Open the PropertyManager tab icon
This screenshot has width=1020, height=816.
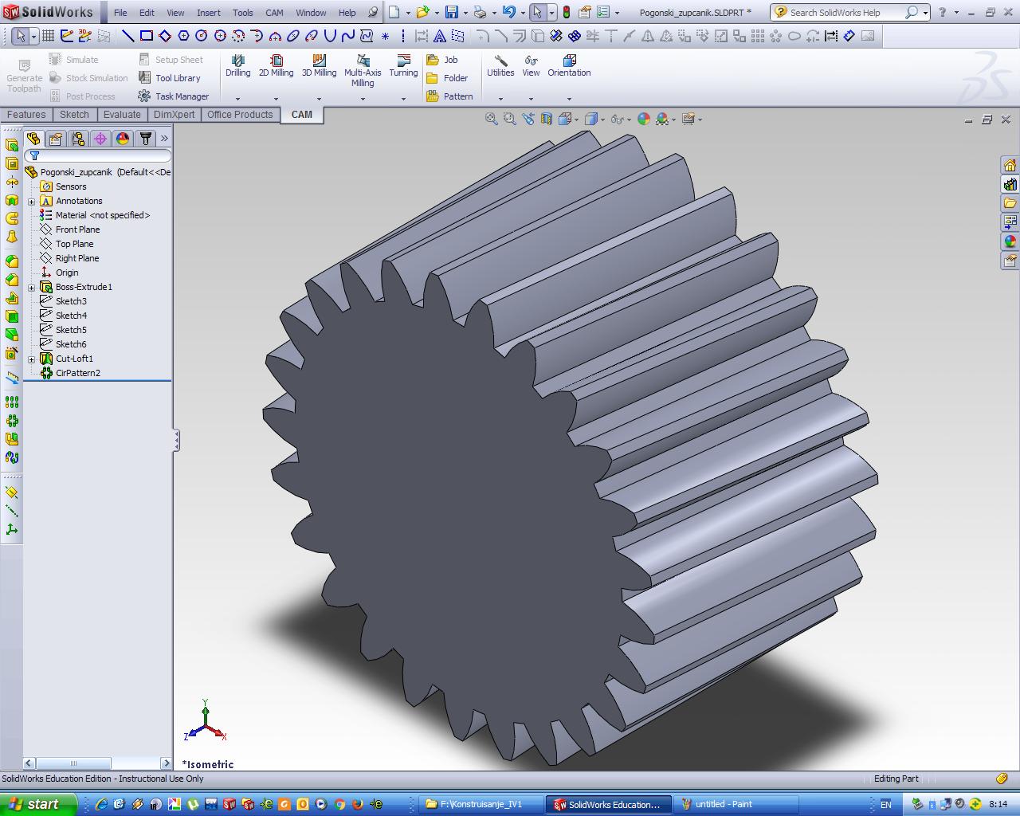click(x=55, y=139)
